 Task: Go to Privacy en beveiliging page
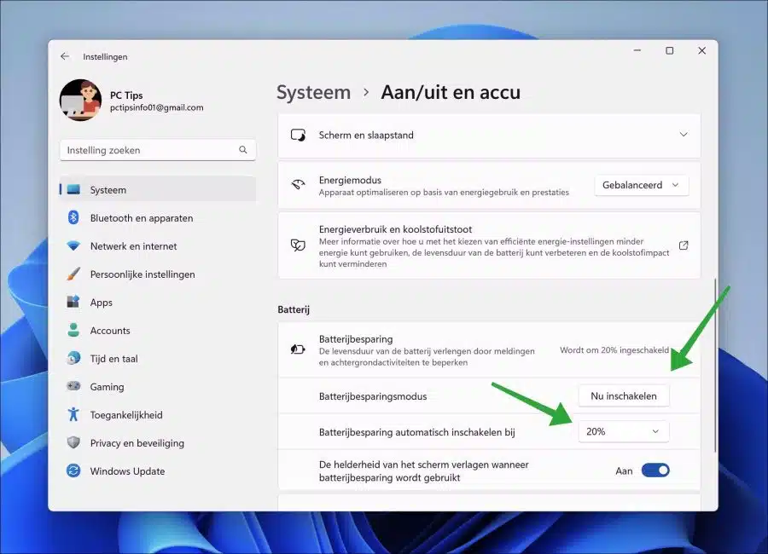coord(137,443)
